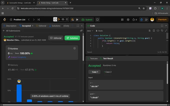This screenshot has height=106, width=170.
Task: Open Java language dropdown
Action: (x=90, y=31)
